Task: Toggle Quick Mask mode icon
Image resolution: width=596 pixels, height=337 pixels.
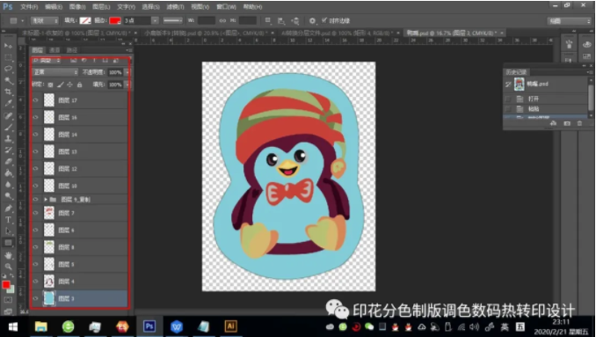Action: pos(8,300)
